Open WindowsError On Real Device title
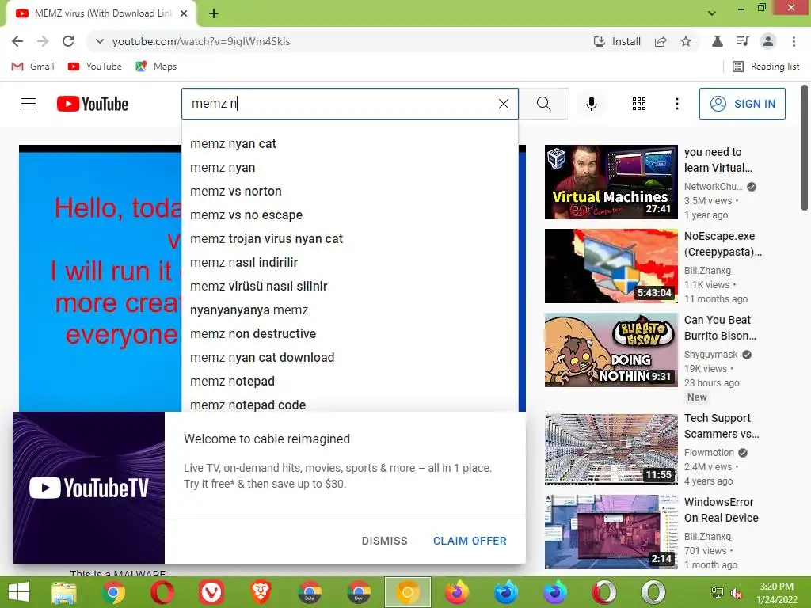 (721, 510)
